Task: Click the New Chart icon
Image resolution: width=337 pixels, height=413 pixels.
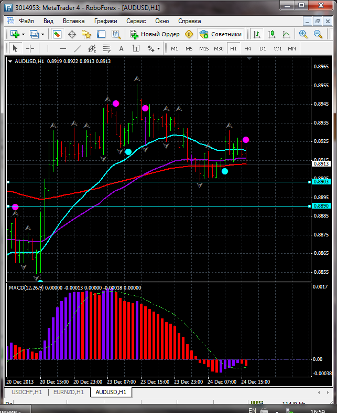Action: [x=14, y=34]
